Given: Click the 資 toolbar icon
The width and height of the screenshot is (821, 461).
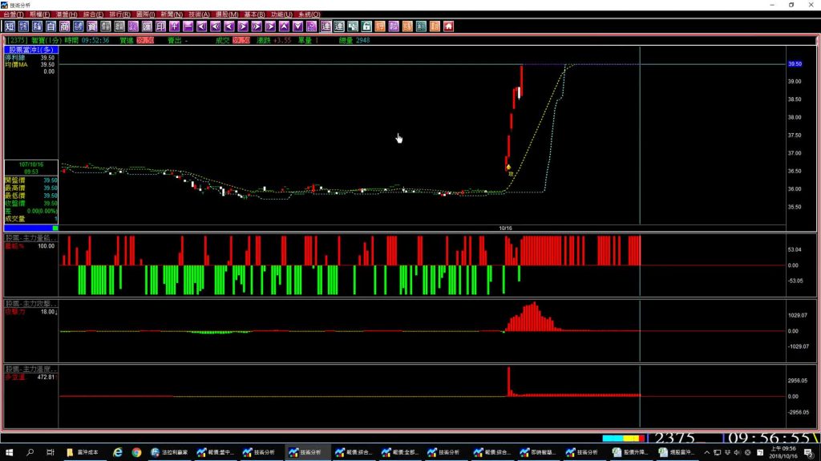Looking at the screenshot, I should (x=92, y=26).
